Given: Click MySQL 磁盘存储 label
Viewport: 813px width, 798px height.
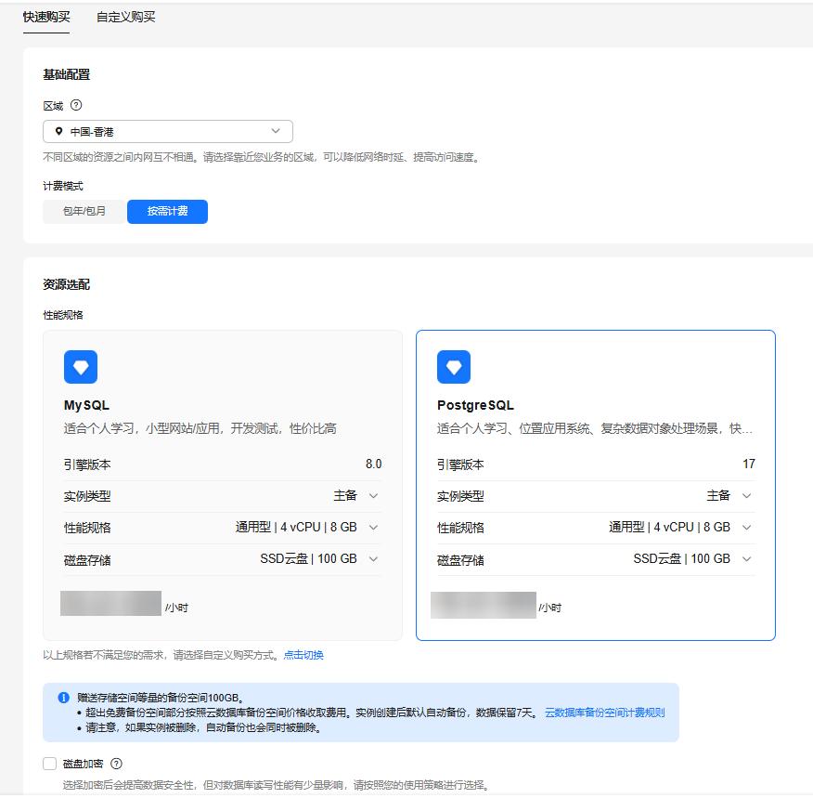Looking at the screenshot, I should (x=87, y=560).
